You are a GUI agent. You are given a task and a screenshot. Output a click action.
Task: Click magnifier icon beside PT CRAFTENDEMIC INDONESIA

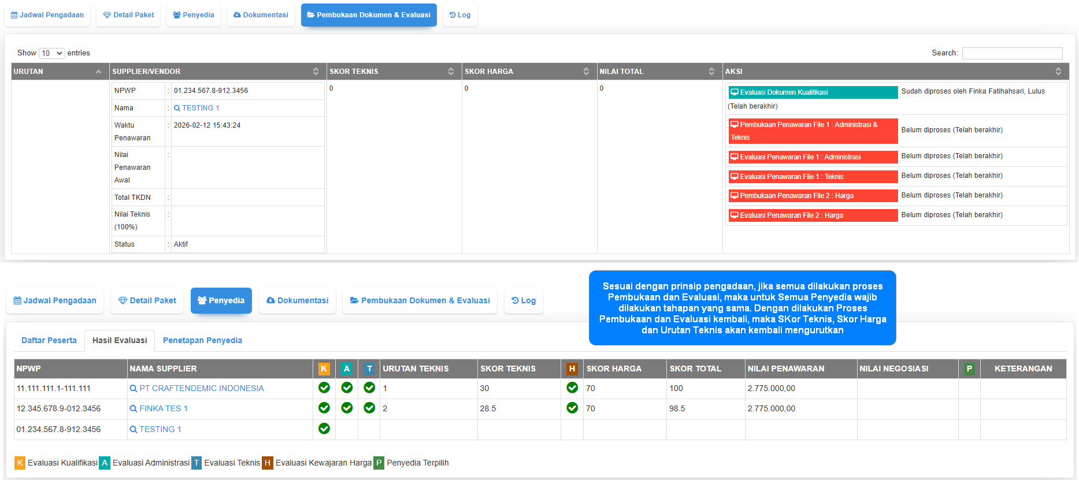134,389
